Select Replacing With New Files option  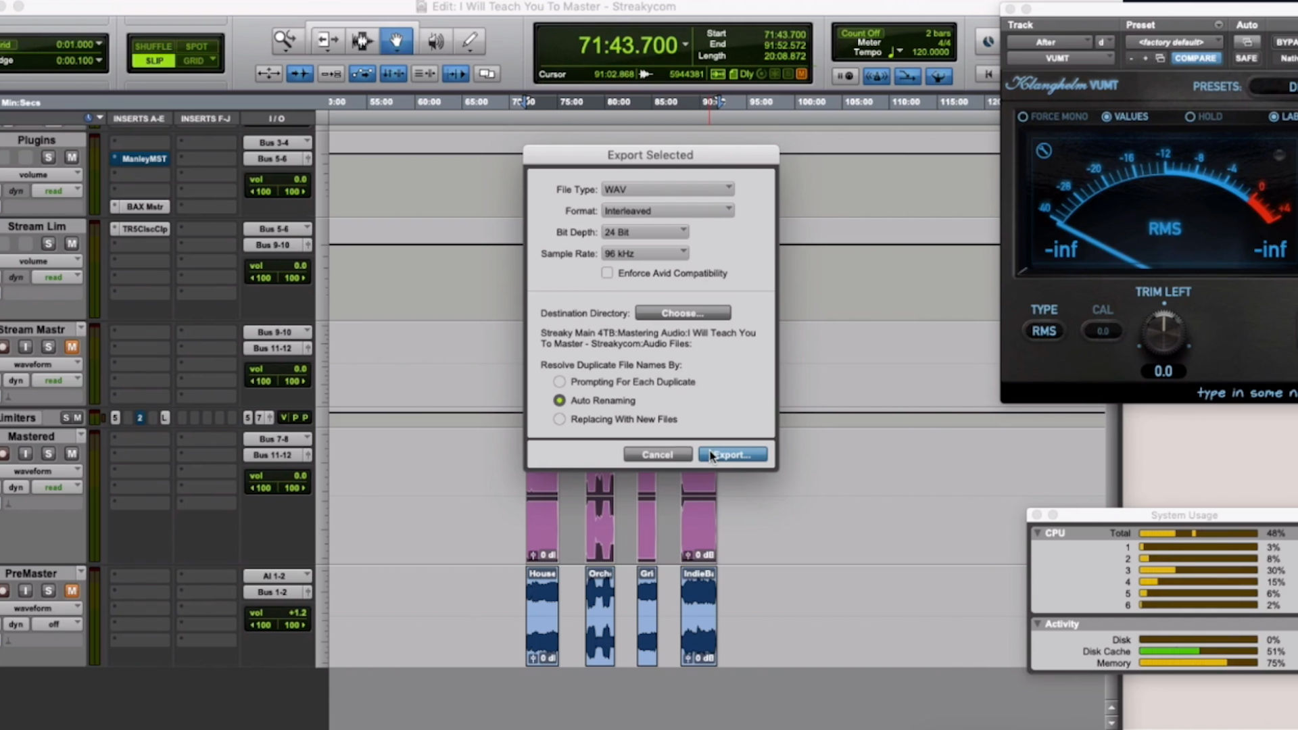pos(559,419)
